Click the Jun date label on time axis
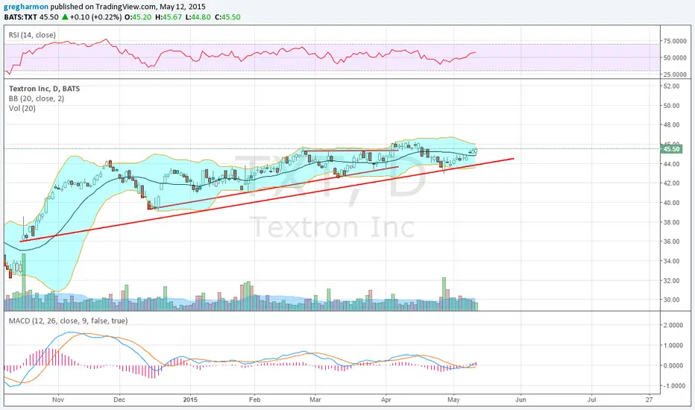 pos(521,400)
